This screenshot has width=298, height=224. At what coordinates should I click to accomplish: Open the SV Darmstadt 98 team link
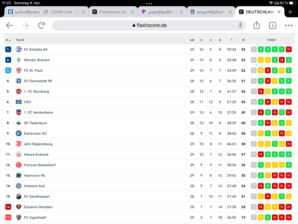(x=38, y=81)
